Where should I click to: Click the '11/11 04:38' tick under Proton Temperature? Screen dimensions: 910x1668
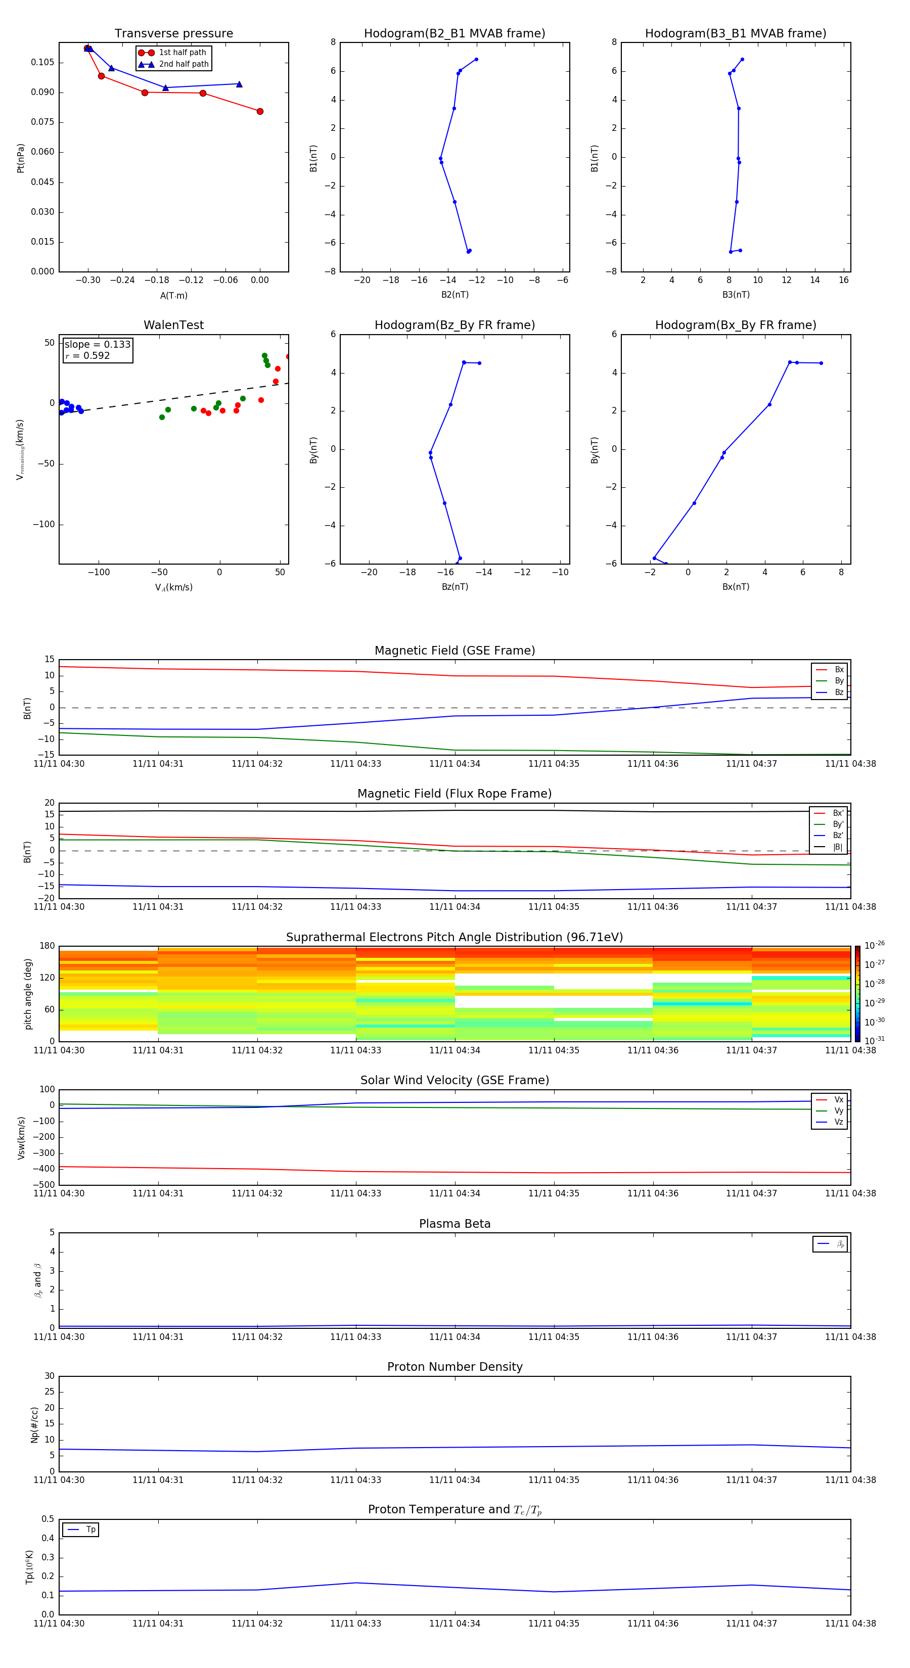pos(850,1624)
